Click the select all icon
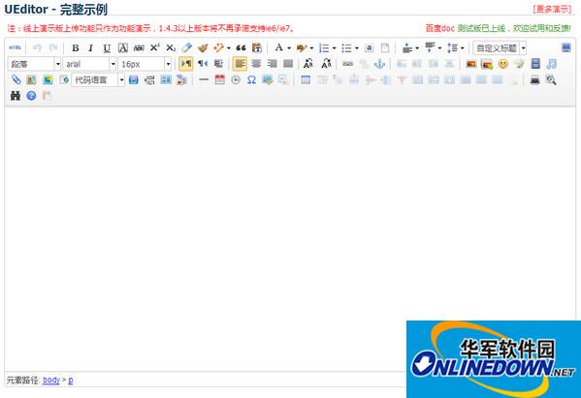Image resolution: width=581 pixels, height=398 pixels. (369, 47)
